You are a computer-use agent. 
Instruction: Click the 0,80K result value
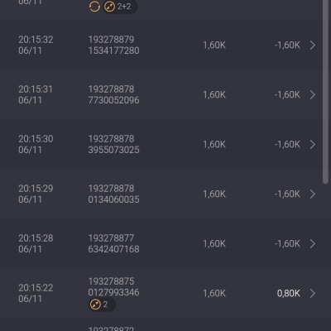(x=289, y=294)
